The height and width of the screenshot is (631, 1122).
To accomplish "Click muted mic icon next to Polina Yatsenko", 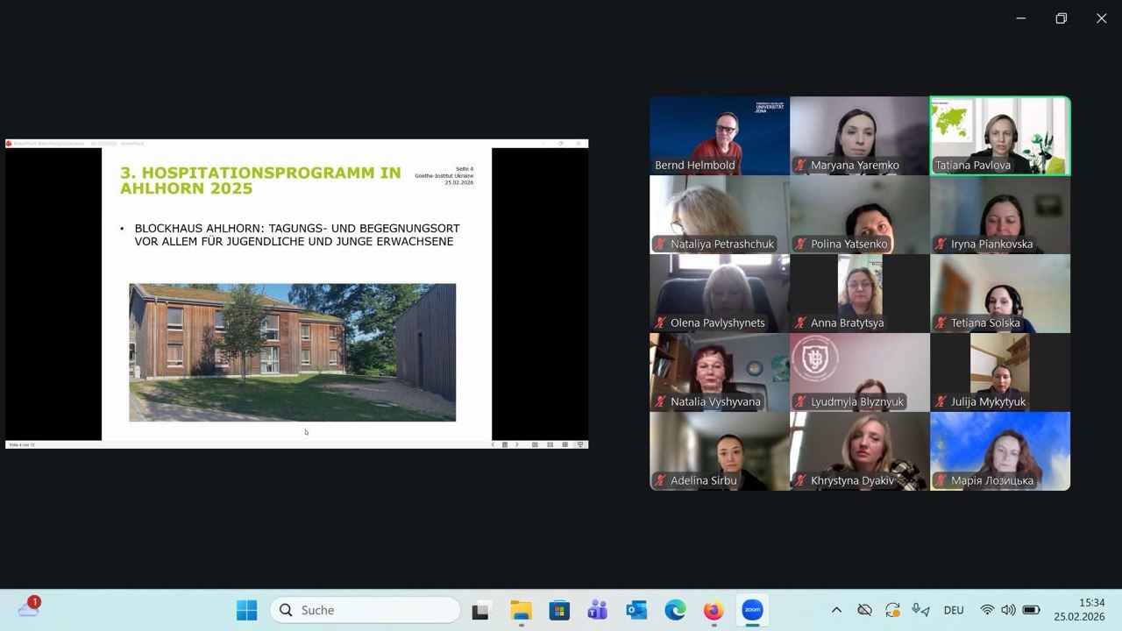I will tap(800, 245).
